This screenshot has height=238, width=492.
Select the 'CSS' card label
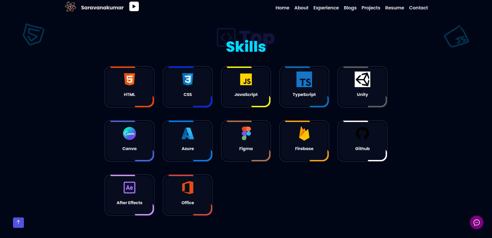[188, 94]
